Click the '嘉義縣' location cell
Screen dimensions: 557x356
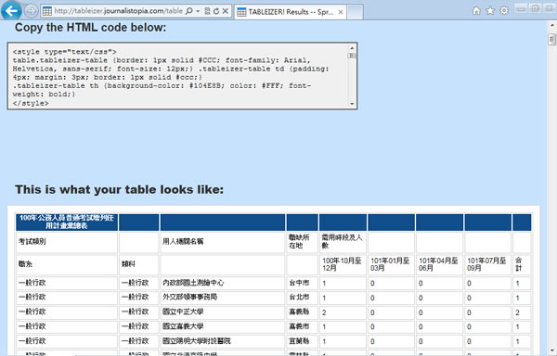click(x=303, y=312)
